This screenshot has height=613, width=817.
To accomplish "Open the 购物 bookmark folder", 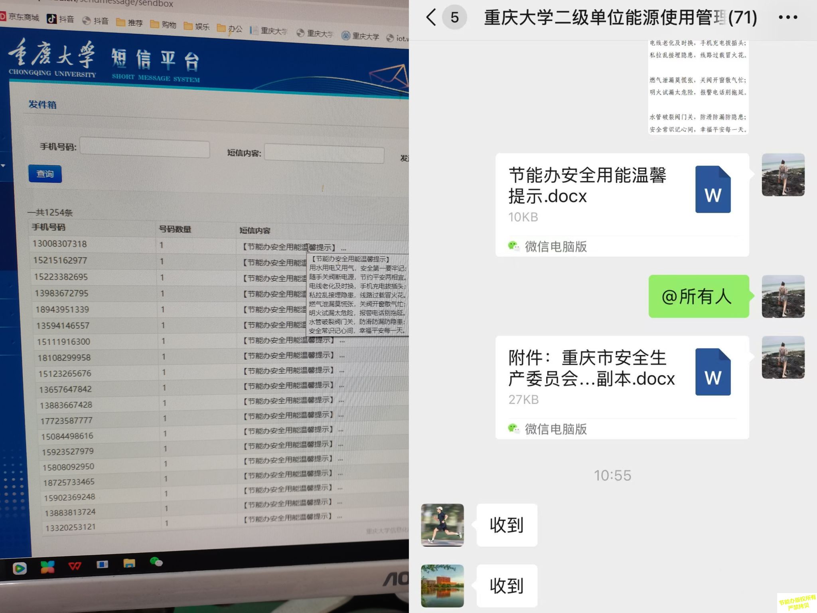I will [163, 24].
